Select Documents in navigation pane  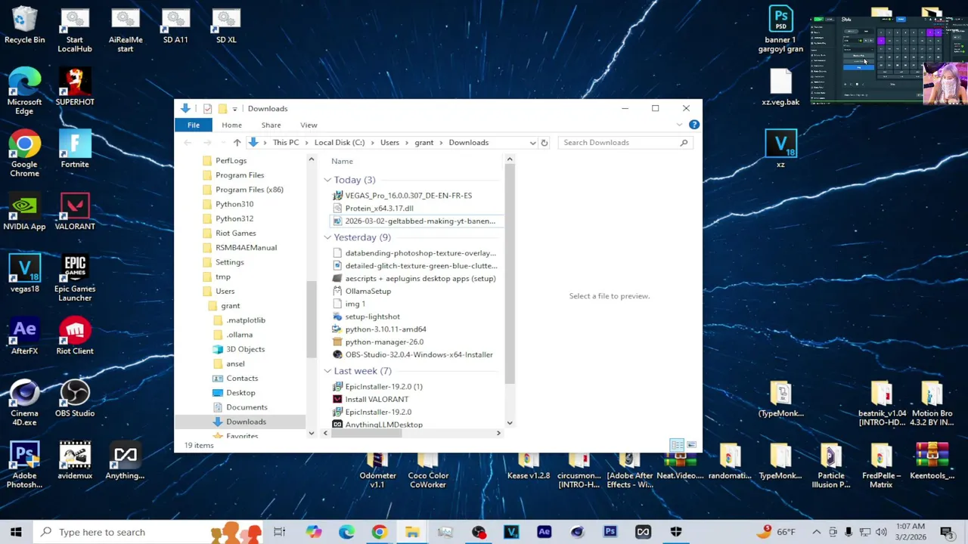pyautogui.click(x=247, y=407)
